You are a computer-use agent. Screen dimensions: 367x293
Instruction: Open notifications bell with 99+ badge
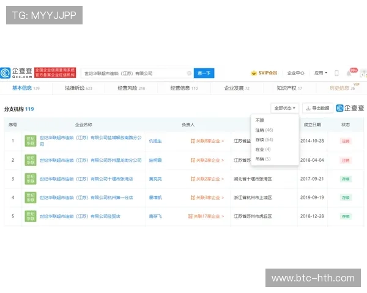pos(349,73)
